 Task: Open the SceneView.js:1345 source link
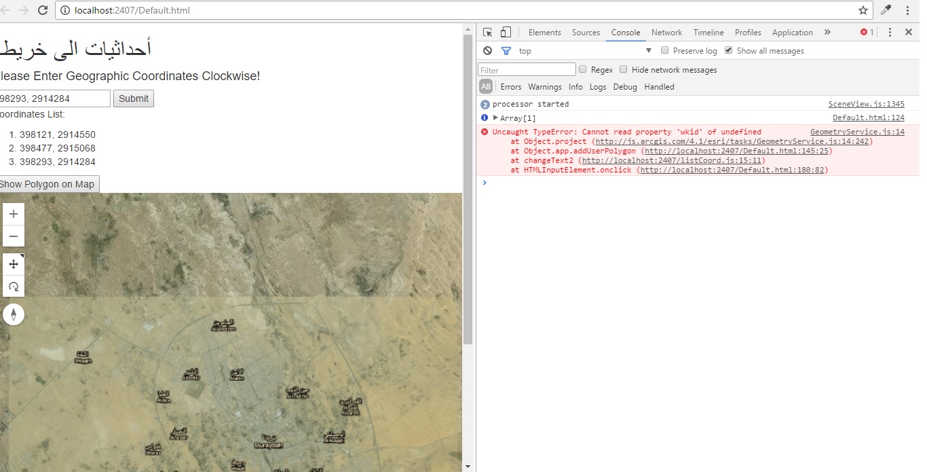pos(866,104)
